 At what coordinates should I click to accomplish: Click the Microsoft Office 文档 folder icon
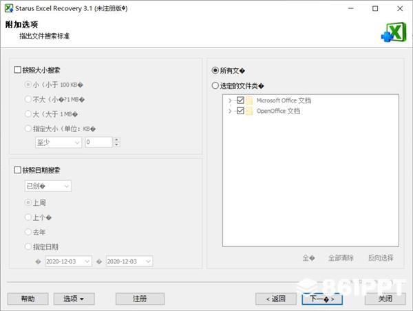(x=249, y=100)
